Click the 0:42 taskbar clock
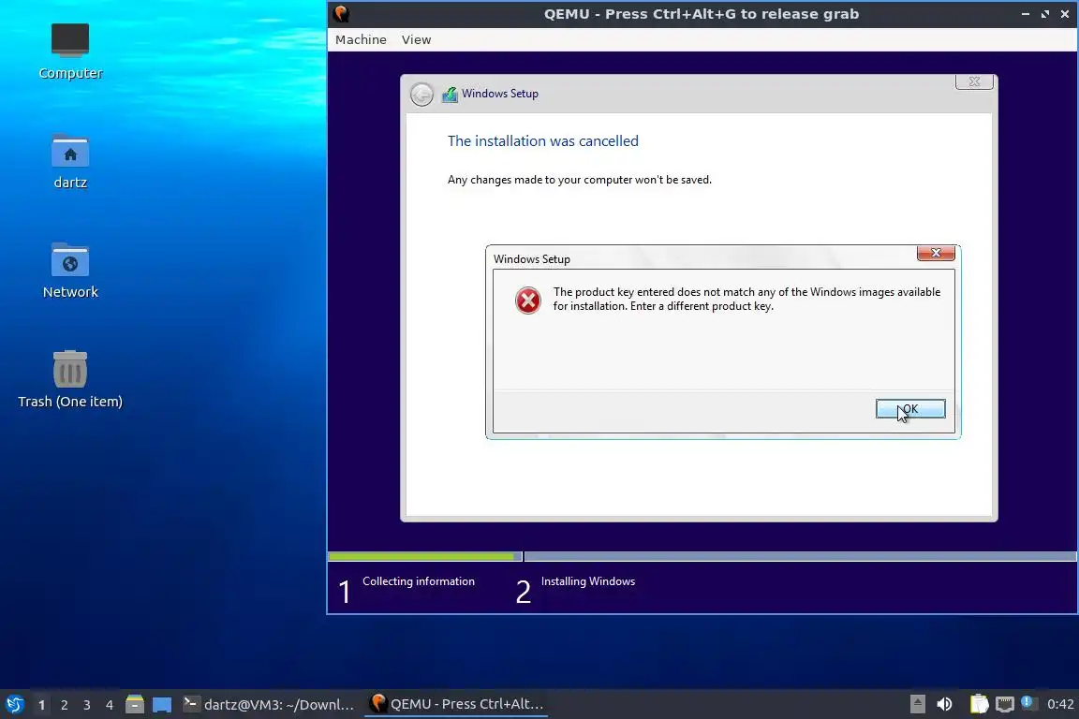This screenshot has width=1079, height=719. pos(1060,704)
